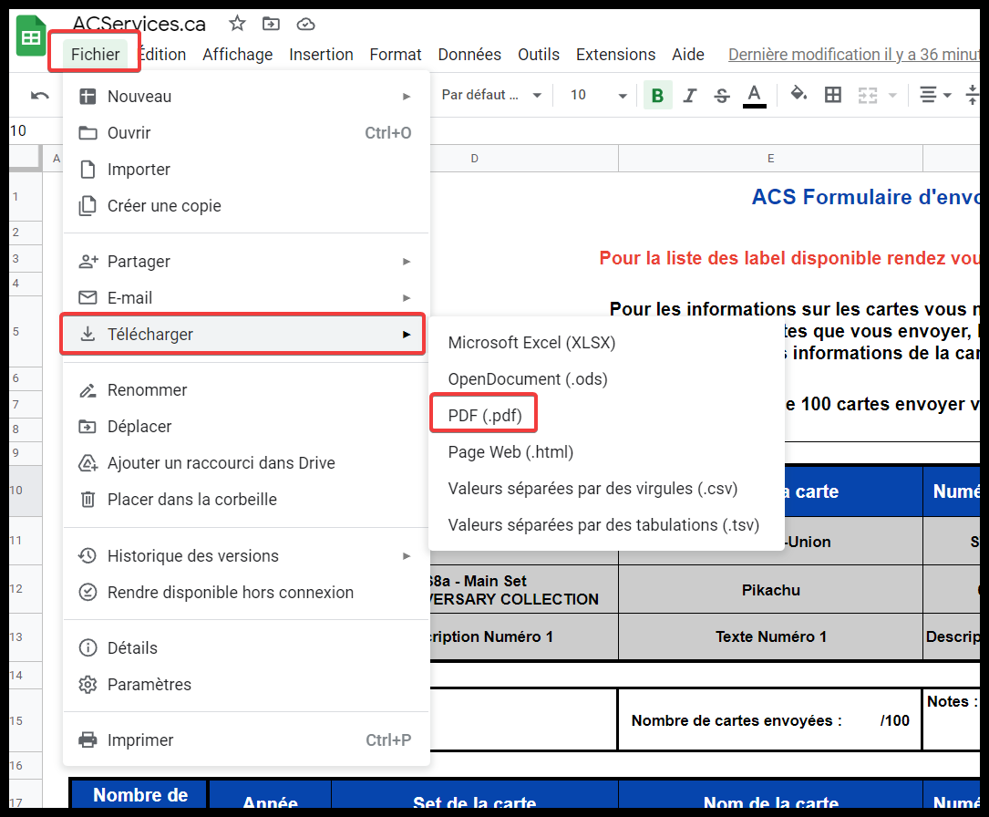The image size is (989, 817).
Task: Expand the Nouveau submenu
Action: (245, 97)
